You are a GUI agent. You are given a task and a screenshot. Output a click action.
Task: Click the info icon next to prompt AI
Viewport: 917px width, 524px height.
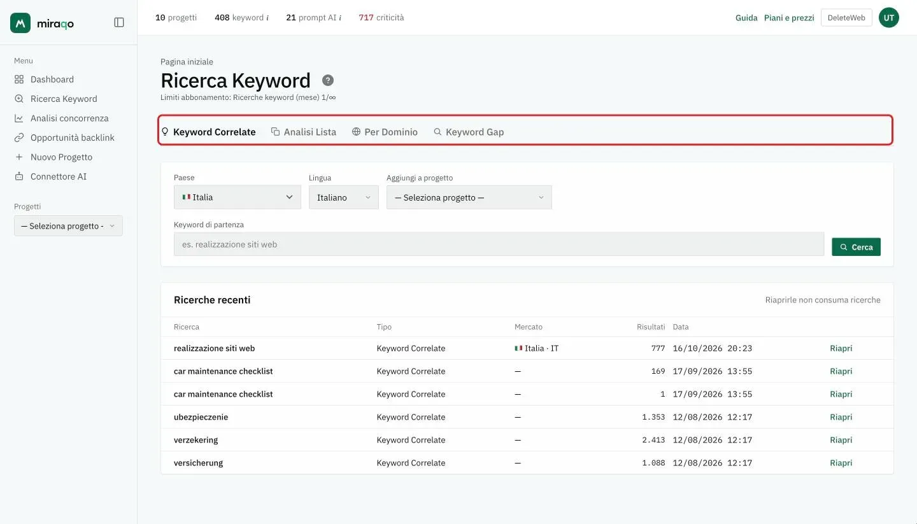coord(340,18)
